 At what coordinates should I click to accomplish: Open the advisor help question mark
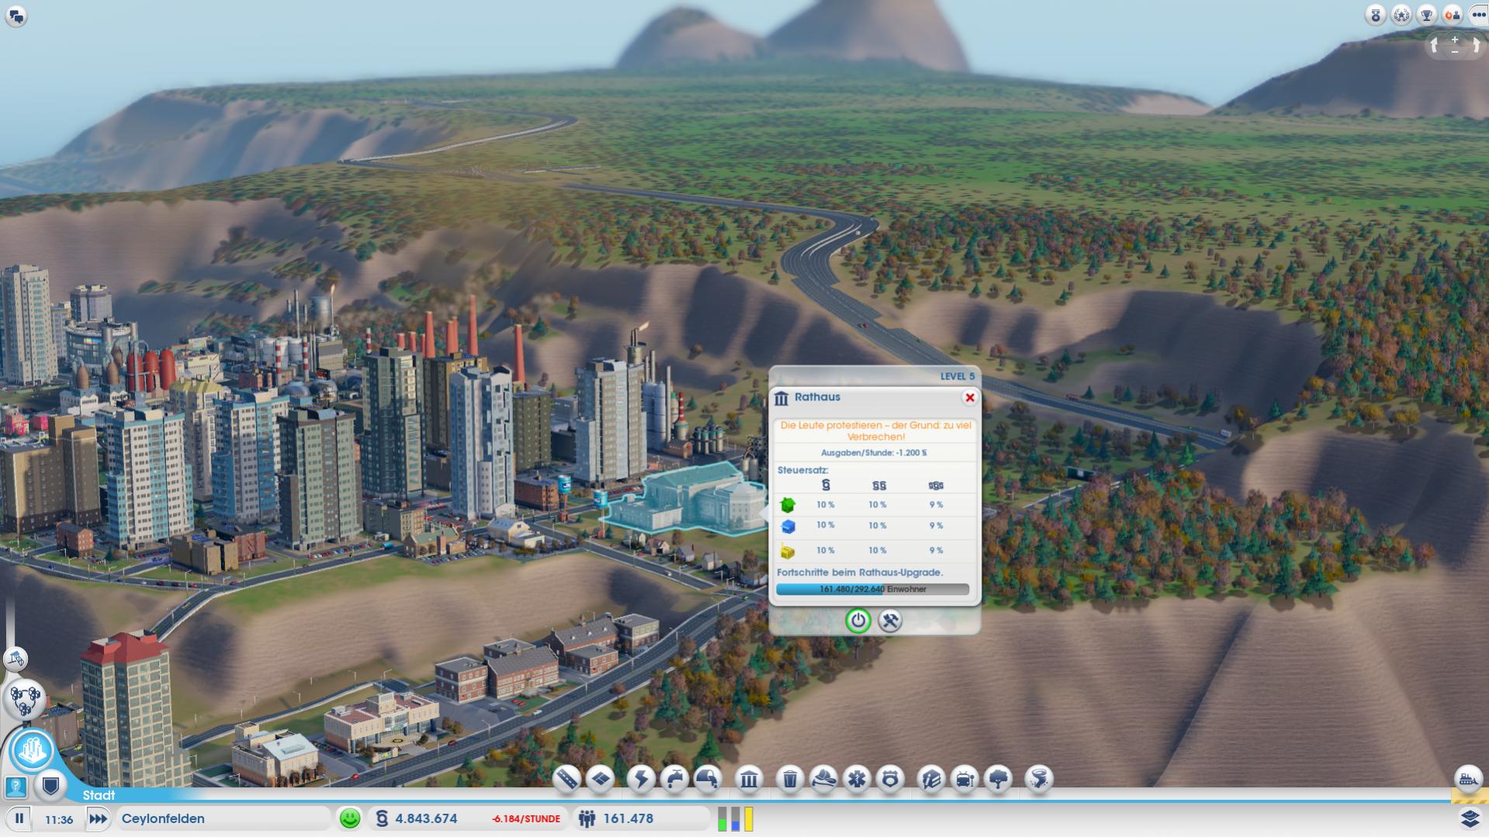pos(16,787)
